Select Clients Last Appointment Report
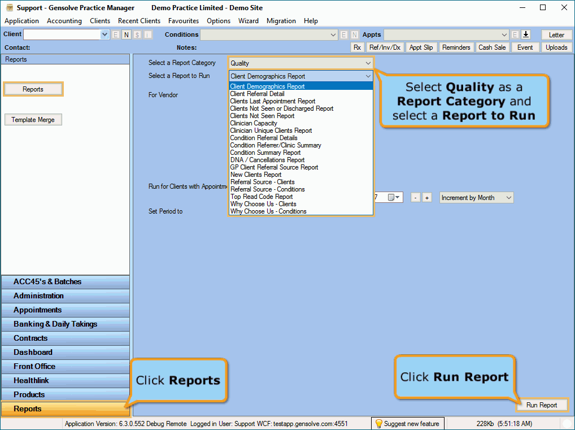This screenshot has width=575, height=430. 300,101
